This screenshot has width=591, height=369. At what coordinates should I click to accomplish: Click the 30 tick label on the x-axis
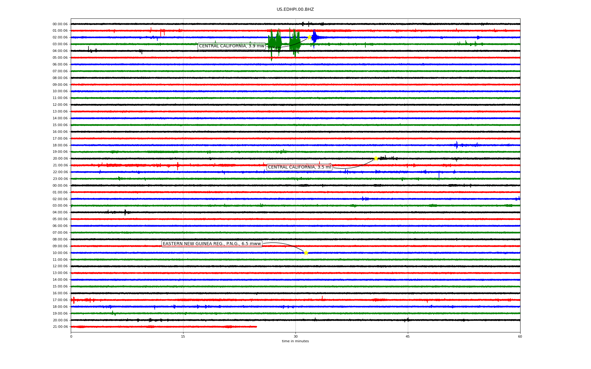point(295,336)
